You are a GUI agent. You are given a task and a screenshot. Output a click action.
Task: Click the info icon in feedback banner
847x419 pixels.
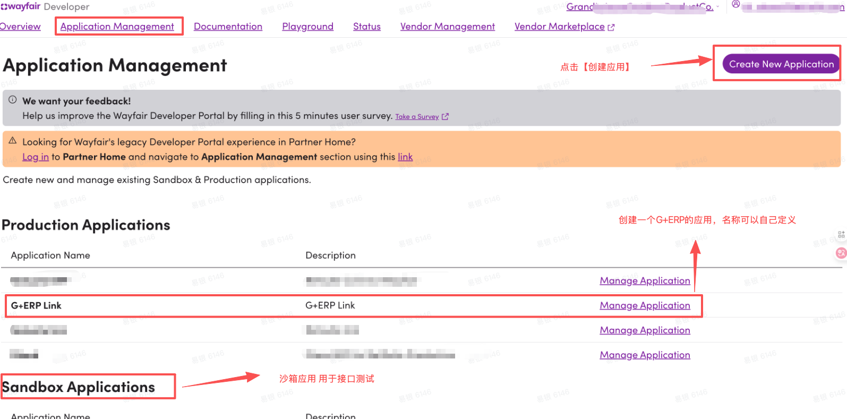click(13, 100)
